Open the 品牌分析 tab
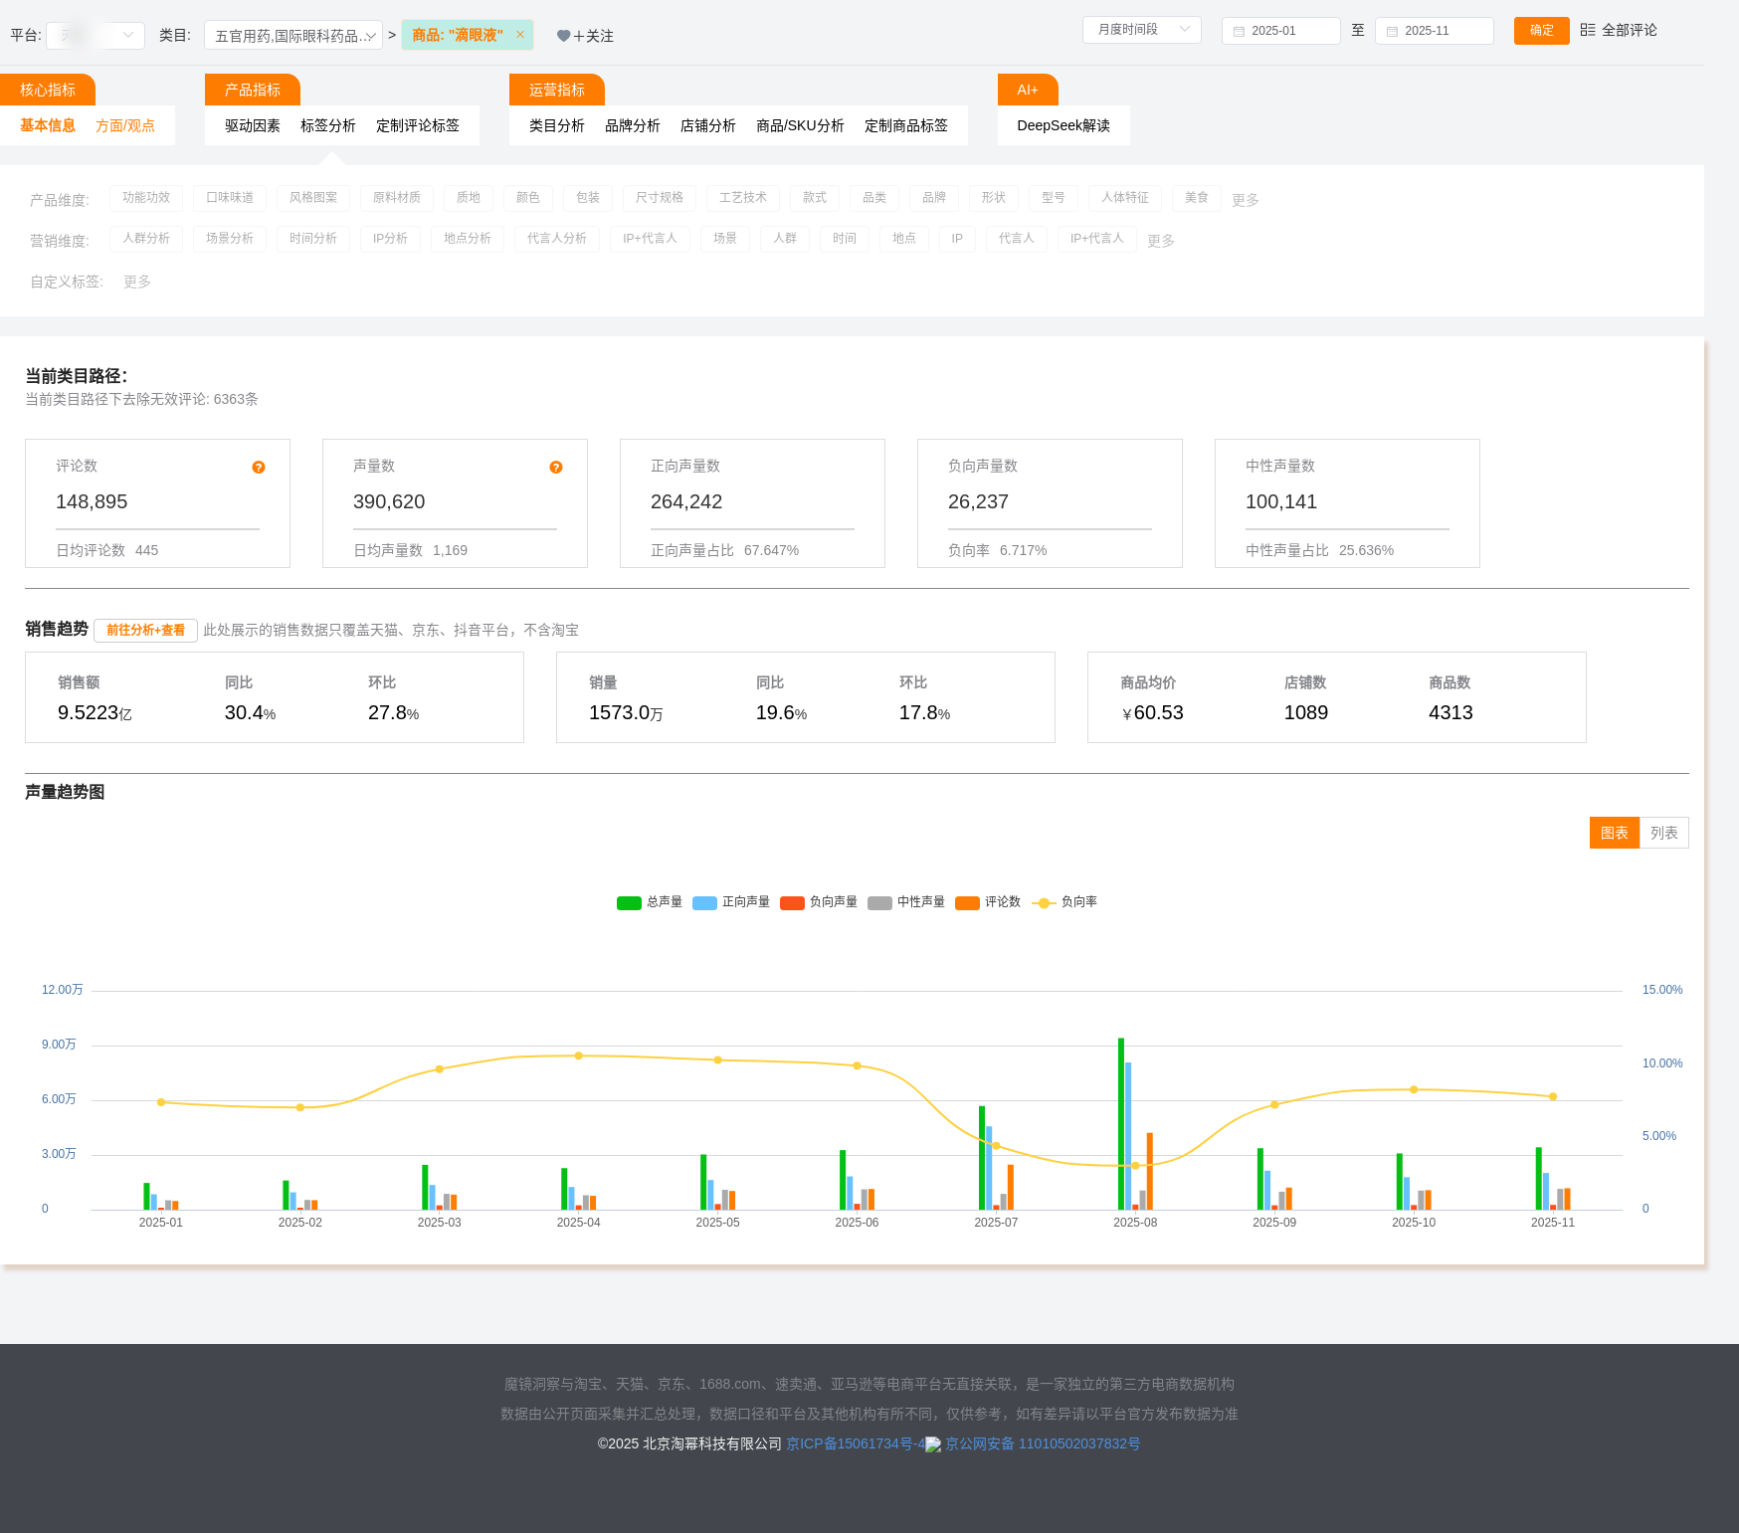The width and height of the screenshot is (1739, 1533). pyautogui.click(x=632, y=125)
